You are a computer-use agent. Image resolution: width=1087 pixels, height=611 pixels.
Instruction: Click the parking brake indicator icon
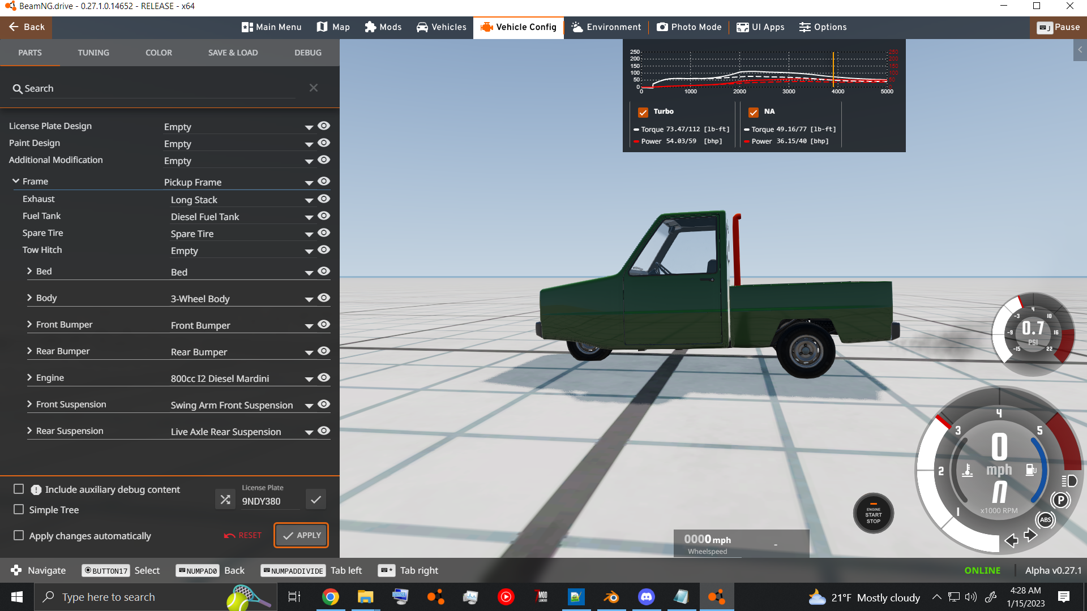click(1060, 500)
